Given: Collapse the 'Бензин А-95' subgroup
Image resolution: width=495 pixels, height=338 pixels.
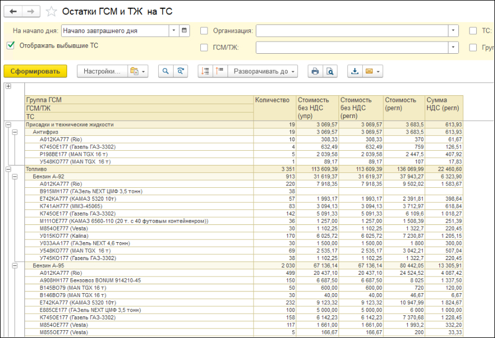Looking at the screenshot, I should (16, 265).
